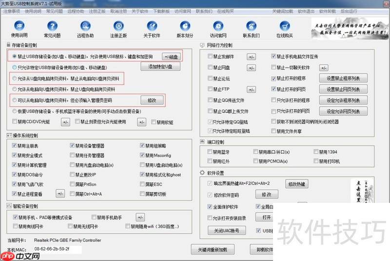Click 修改 beside the administrator password option
Viewport: 390px width, 261px height.
[152, 100]
